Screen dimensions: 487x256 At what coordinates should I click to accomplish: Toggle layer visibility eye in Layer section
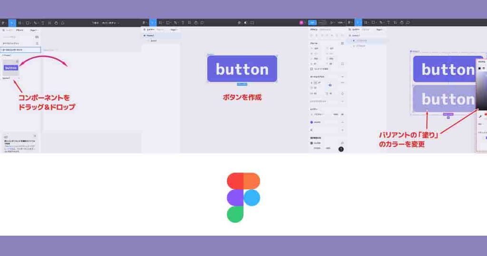[342, 114]
